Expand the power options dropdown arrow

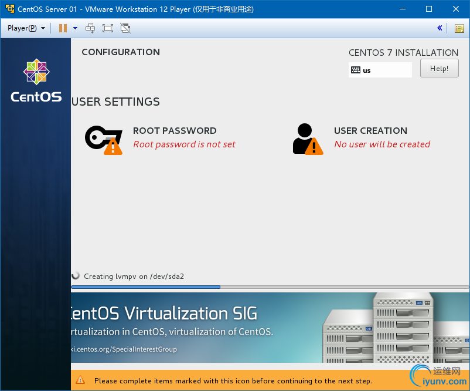tap(75, 28)
